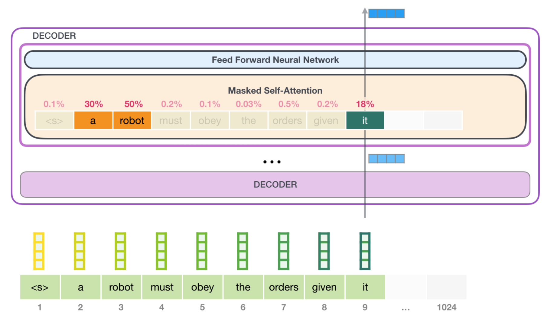This screenshot has width=554, height=322.
Task: Click the faded 'orders' attention cell
Action: pyautogui.click(x=287, y=121)
